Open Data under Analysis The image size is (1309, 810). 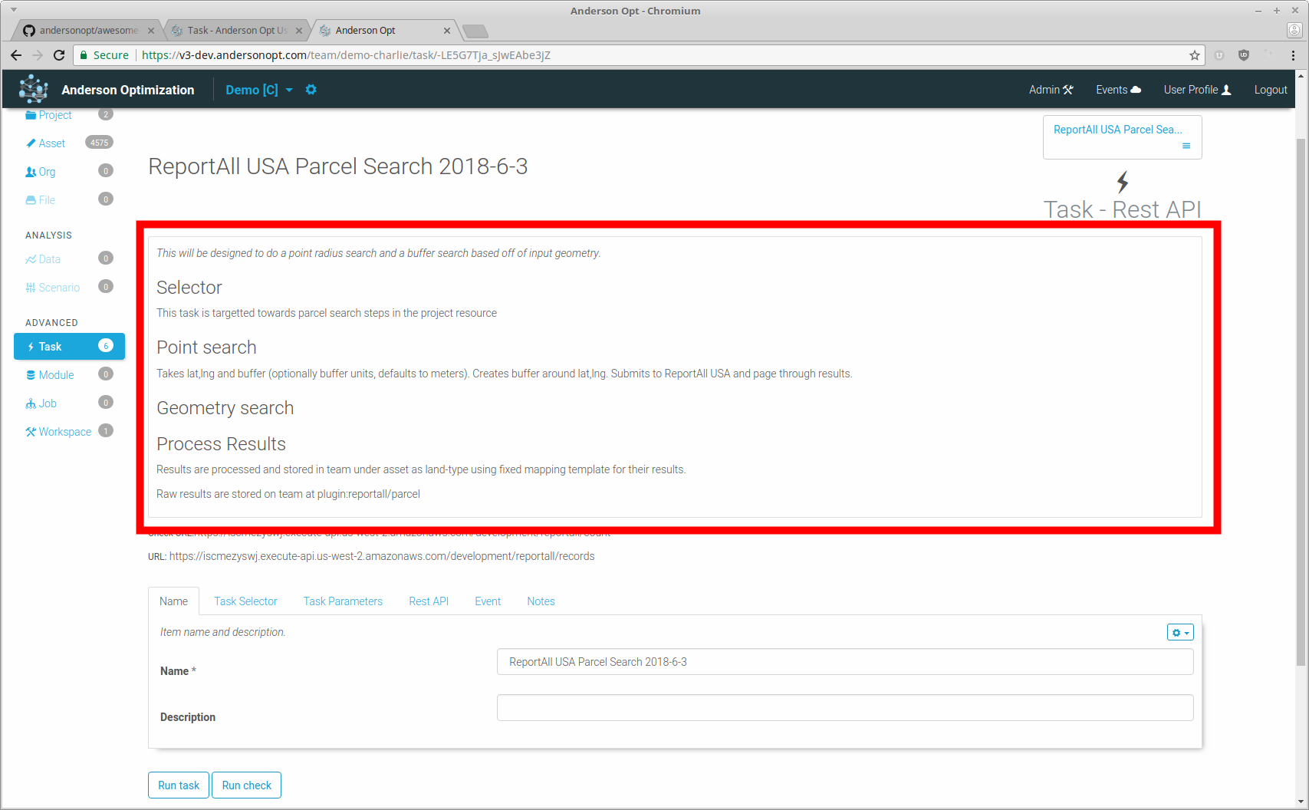(x=49, y=259)
